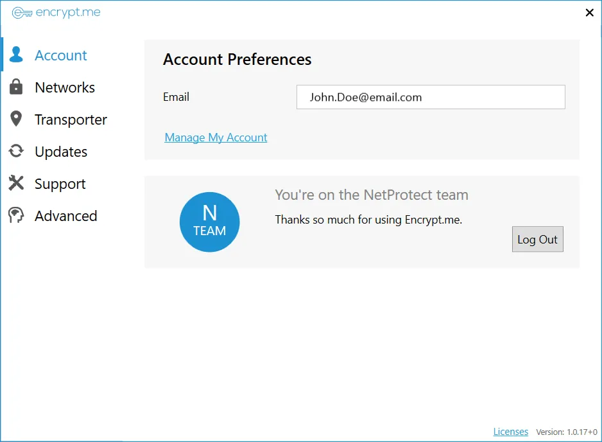
Task: Open the Manage My Account link
Action: [216, 137]
